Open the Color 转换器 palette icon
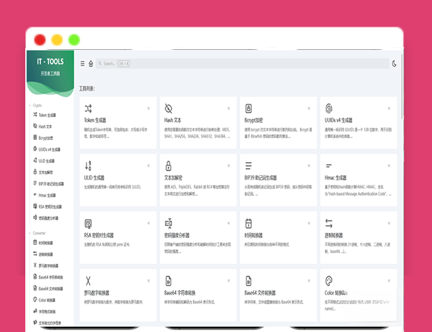The image size is (432, 332). pos(328,280)
